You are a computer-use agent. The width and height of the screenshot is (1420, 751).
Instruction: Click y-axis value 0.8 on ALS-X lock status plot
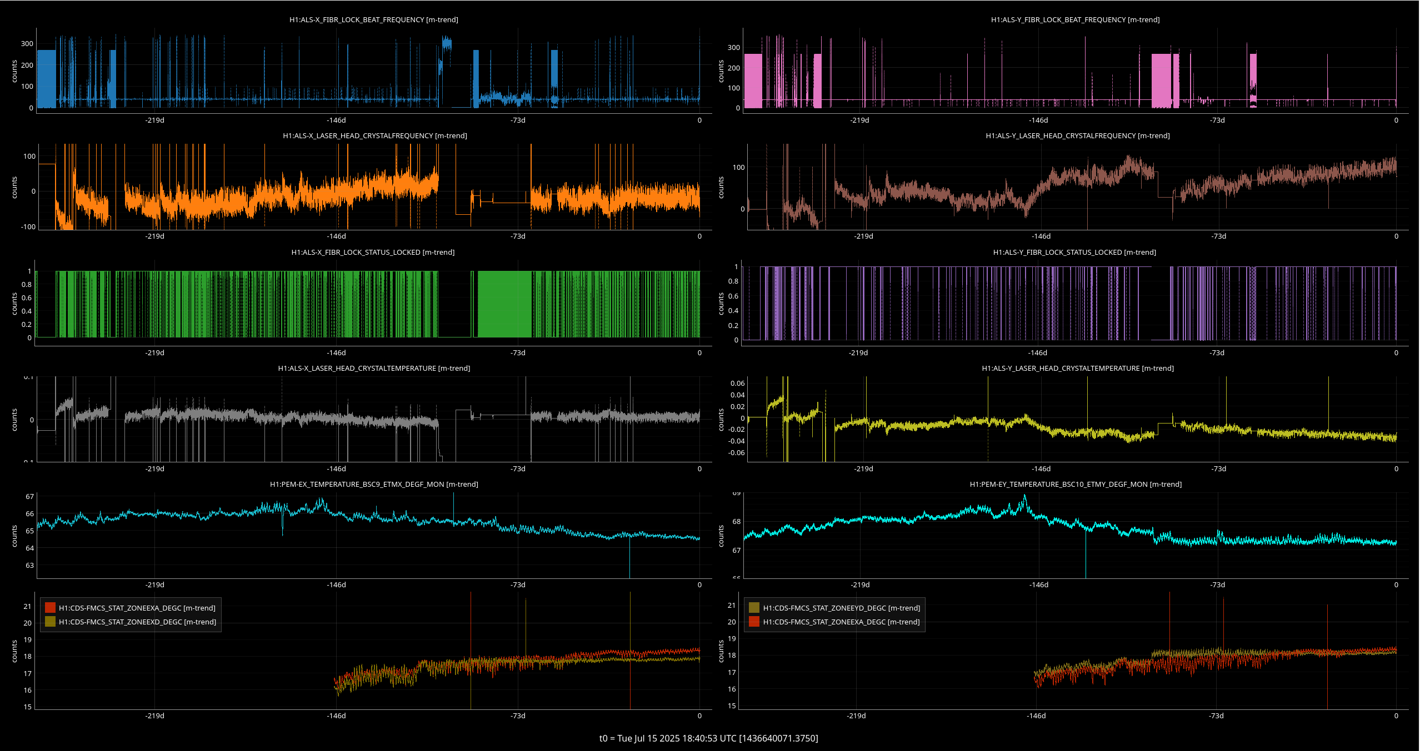(26, 284)
